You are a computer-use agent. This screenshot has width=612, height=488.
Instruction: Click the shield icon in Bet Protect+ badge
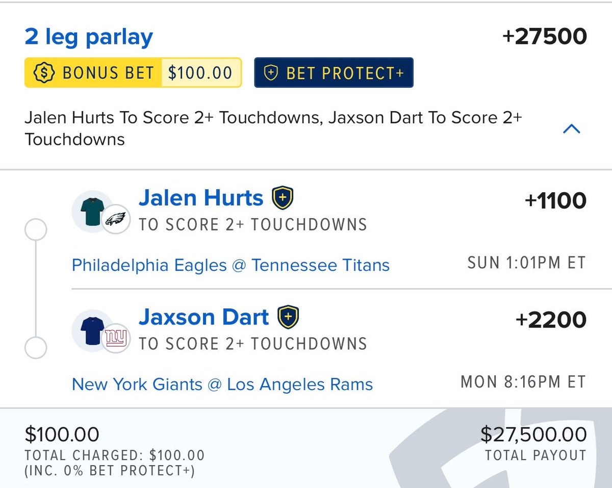[271, 73]
